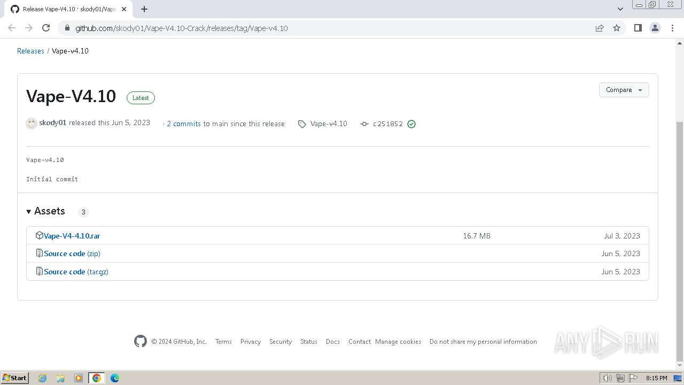Open the Terms footer link
Image resolution: width=684 pixels, height=385 pixels.
click(x=223, y=342)
